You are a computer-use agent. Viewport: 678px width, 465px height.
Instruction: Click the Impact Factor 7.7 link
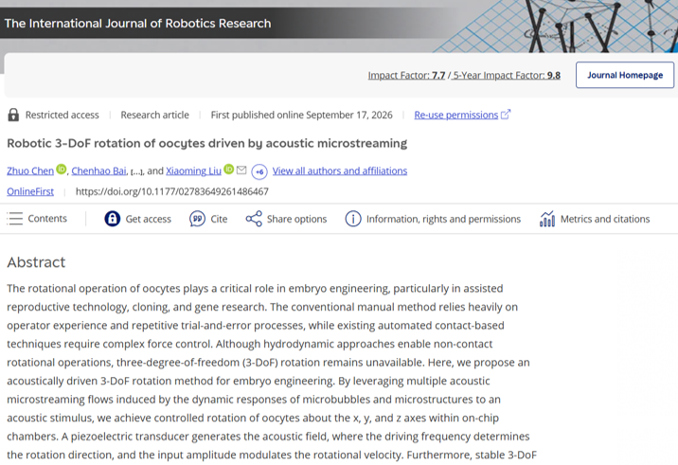click(x=406, y=75)
